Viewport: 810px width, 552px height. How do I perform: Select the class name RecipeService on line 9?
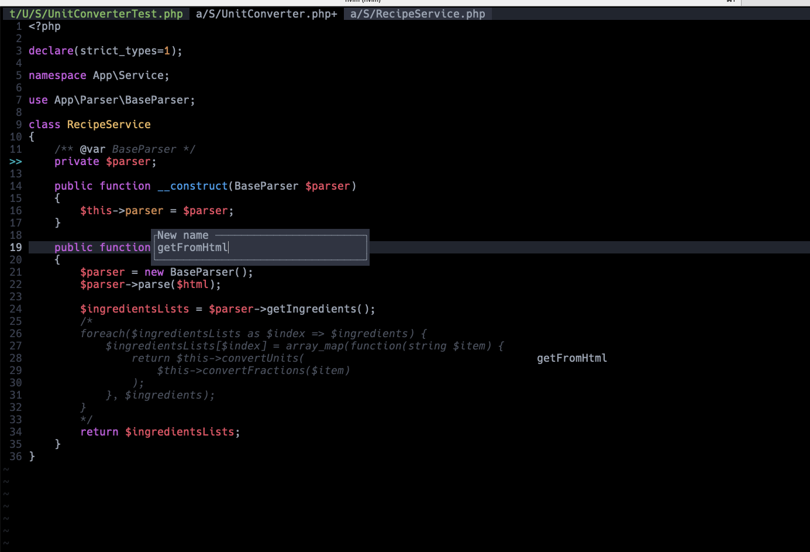(109, 124)
